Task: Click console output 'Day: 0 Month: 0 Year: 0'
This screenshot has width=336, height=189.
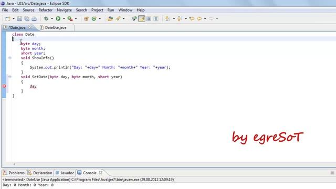Action: [x=28, y=185]
